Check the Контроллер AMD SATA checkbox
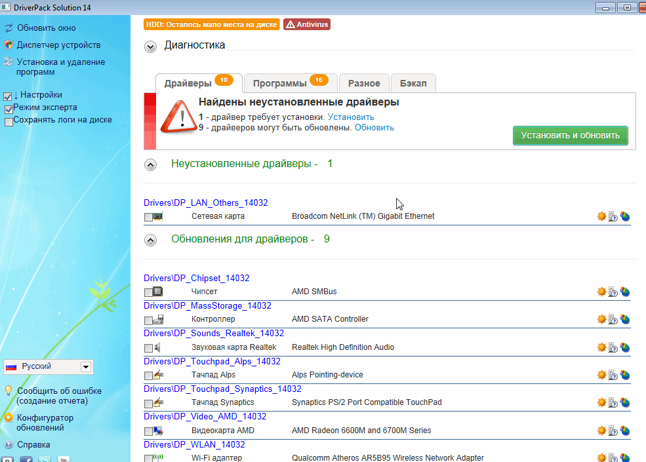 148,320
